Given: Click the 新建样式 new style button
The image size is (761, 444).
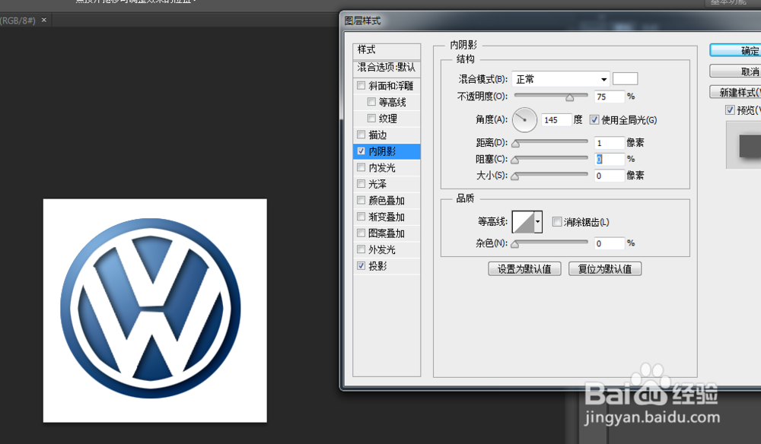Looking at the screenshot, I should pos(735,92).
